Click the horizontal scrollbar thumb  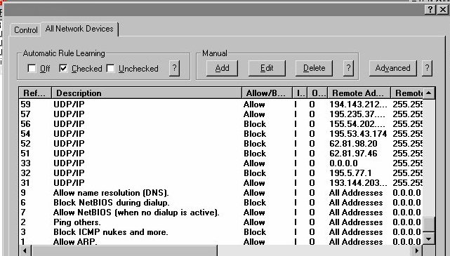[124, 251]
